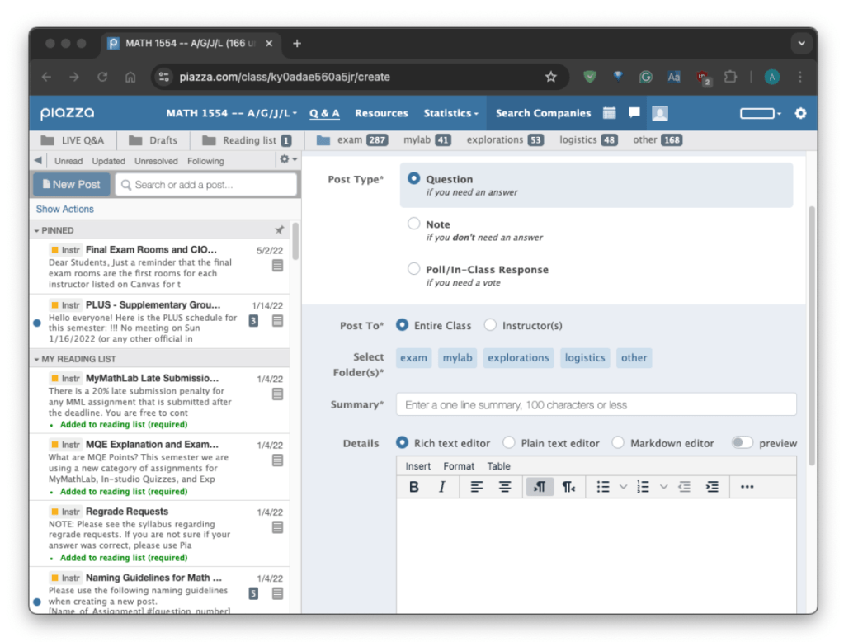This screenshot has height=642, width=844.
Task: Open the Q & A tab
Action: click(324, 113)
